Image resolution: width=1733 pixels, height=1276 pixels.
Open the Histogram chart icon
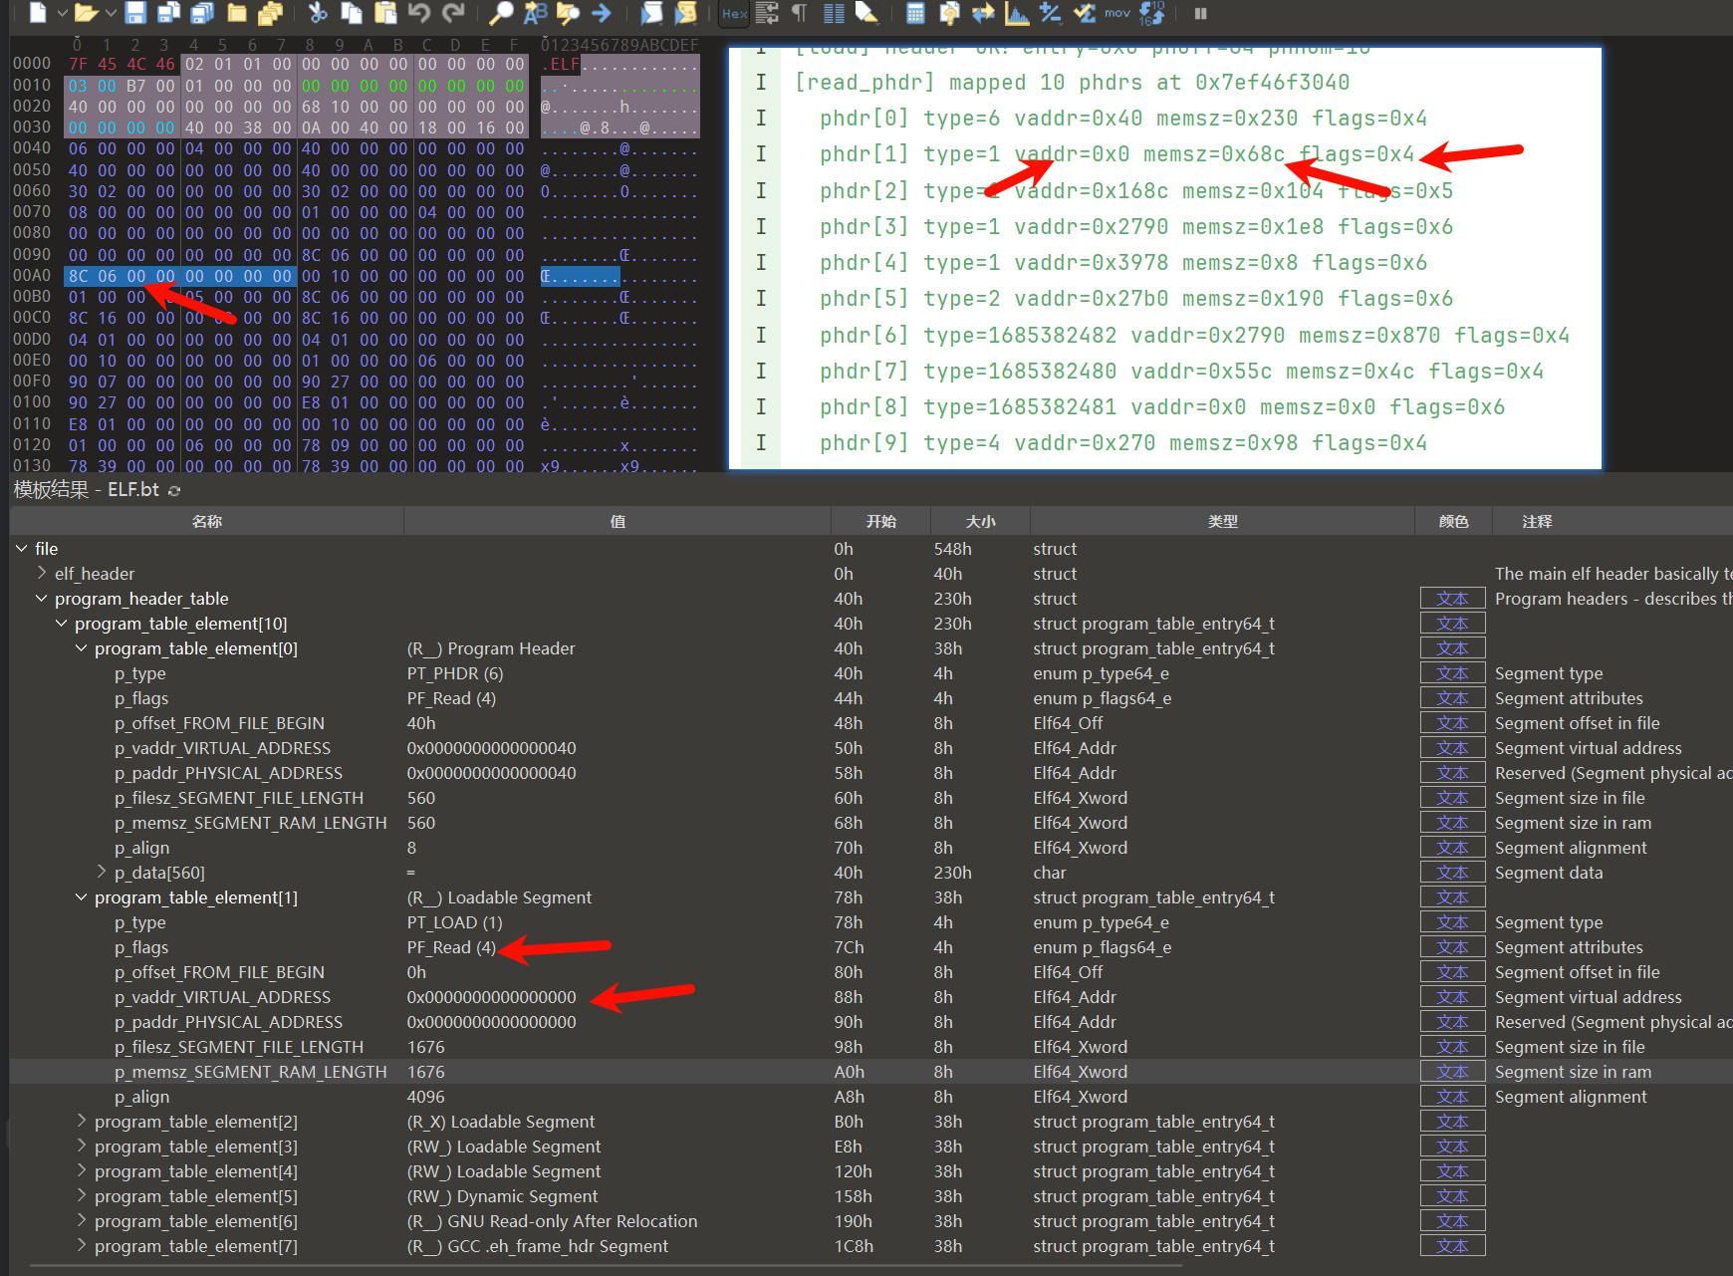[1017, 13]
